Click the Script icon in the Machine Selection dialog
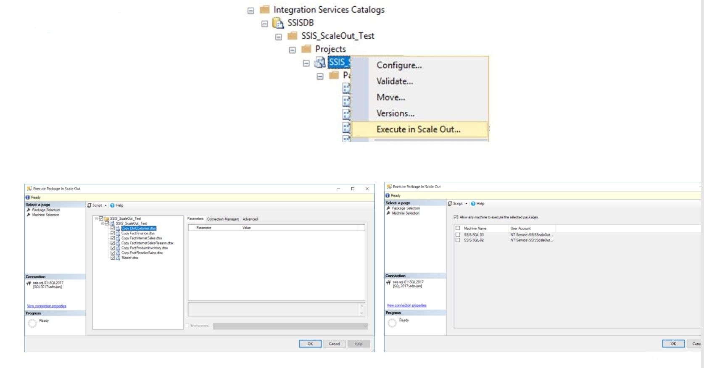The width and height of the screenshot is (704, 368). point(450,203)
